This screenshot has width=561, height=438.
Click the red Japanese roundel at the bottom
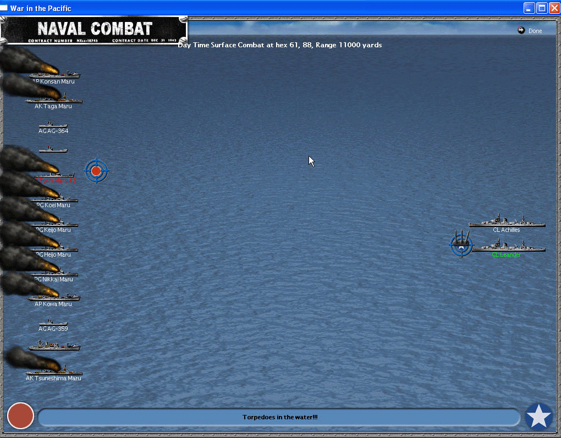(20, 415)
